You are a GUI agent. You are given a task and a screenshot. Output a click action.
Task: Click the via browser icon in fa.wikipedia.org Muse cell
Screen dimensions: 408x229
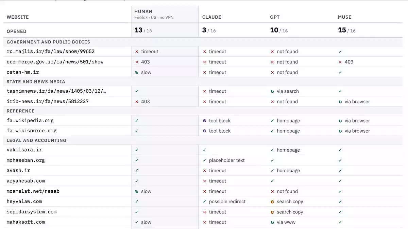pos(340,121)
